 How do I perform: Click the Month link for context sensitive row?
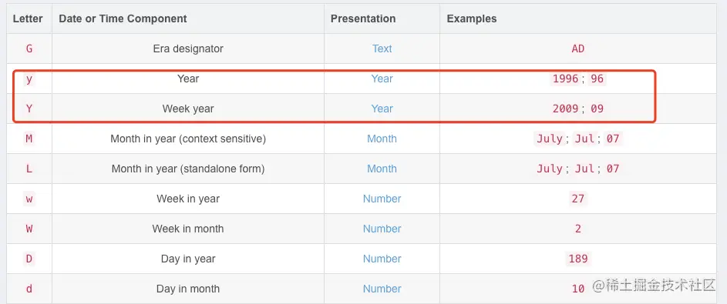pyautogui.click(x=382, y=139)
